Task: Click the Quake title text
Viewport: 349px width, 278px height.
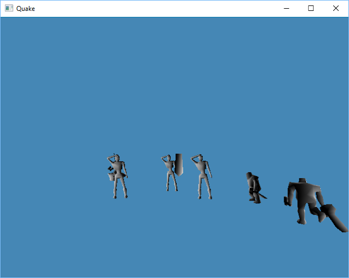Action: tap(26, 9)
